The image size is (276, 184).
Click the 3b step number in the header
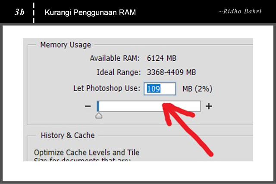19,12
